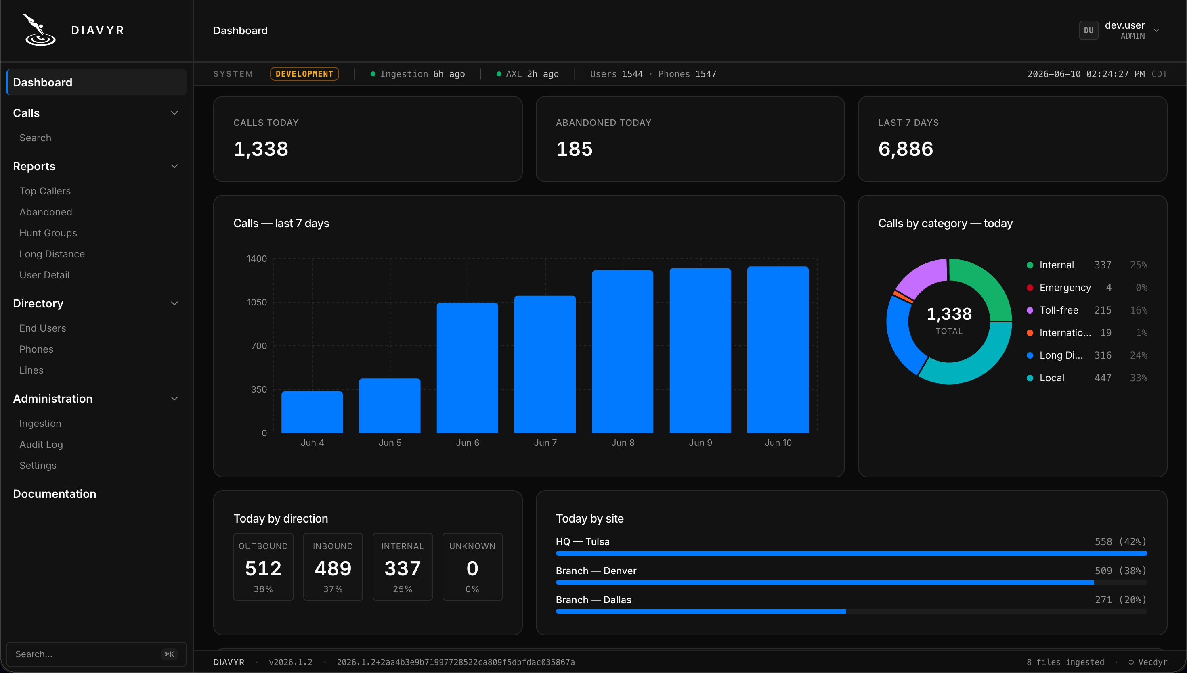This screenshot has width=1187, height=673.
Task: Open the Hunt Groups report
Action: (x=48, y=233)
